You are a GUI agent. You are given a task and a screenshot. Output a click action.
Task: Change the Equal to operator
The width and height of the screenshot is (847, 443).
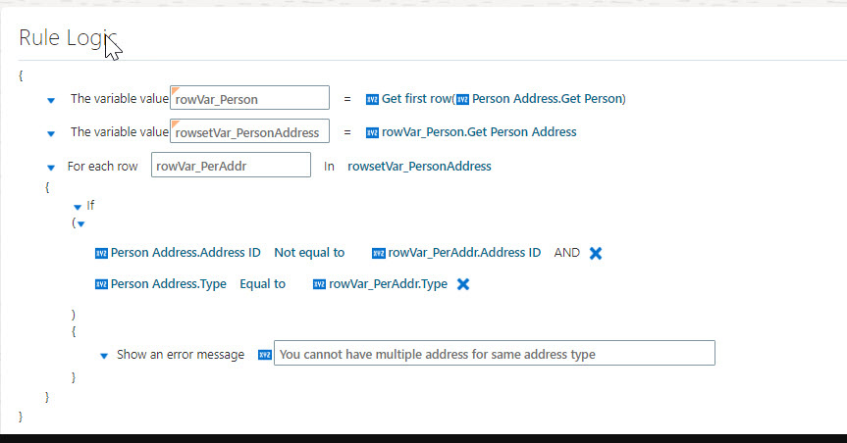pyautogui.click(x=262, y=284)
